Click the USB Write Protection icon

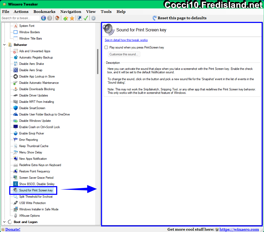[16, 203]
